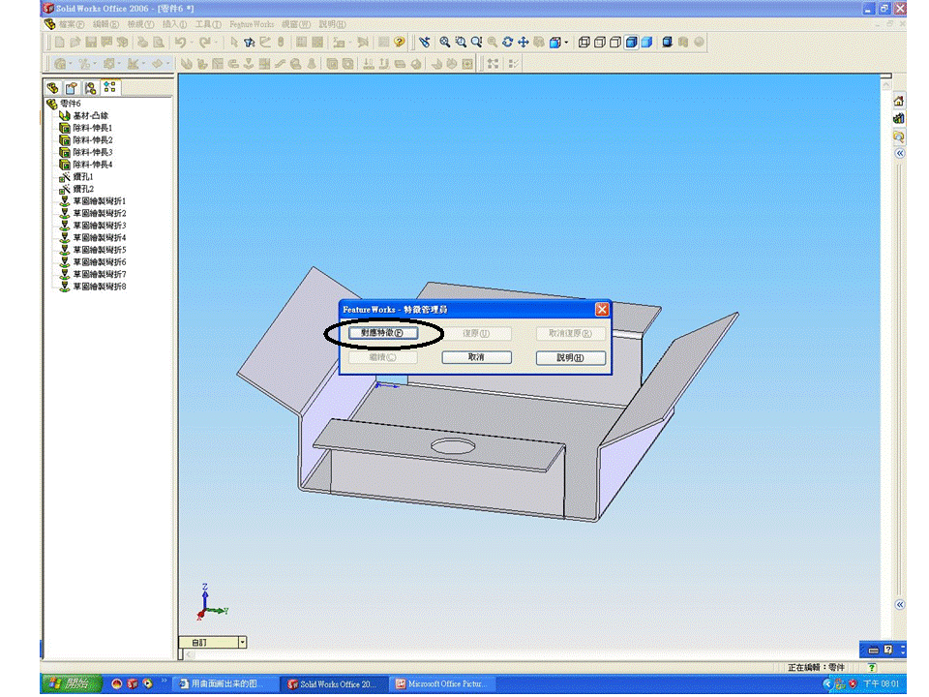Select the FeatureWorks tree tab
929x697 pixels.
click(x=110, y=88)
